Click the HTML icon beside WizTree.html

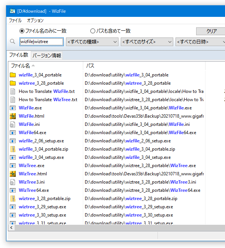(x=13, y=174)
